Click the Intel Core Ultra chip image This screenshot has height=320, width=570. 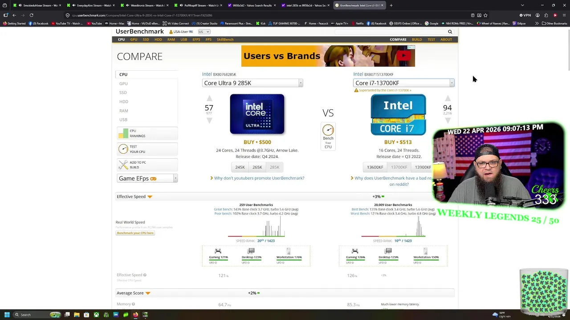tap(257, 114)
